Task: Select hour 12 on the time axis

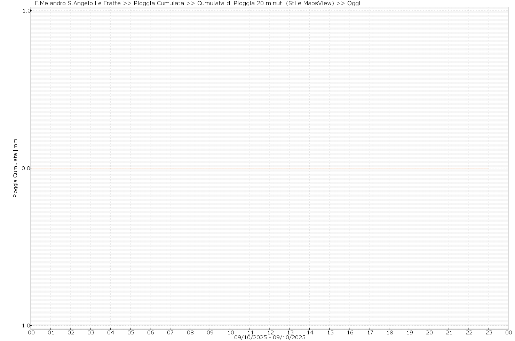Action: [270, 333]
